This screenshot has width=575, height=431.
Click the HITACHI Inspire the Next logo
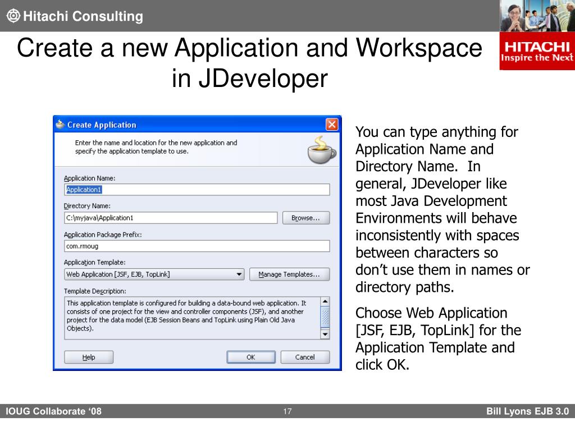point(537,51)
